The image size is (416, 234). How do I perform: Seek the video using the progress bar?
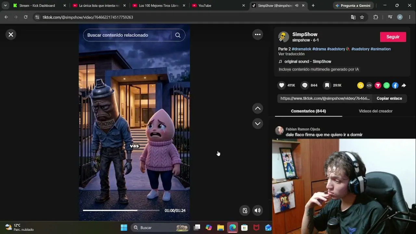pyautogui.click(x=121, y=210)
